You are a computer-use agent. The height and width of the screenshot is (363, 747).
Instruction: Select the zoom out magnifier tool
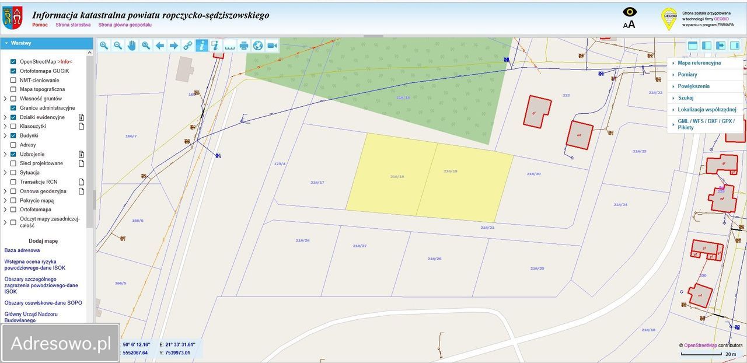point(118,46)
